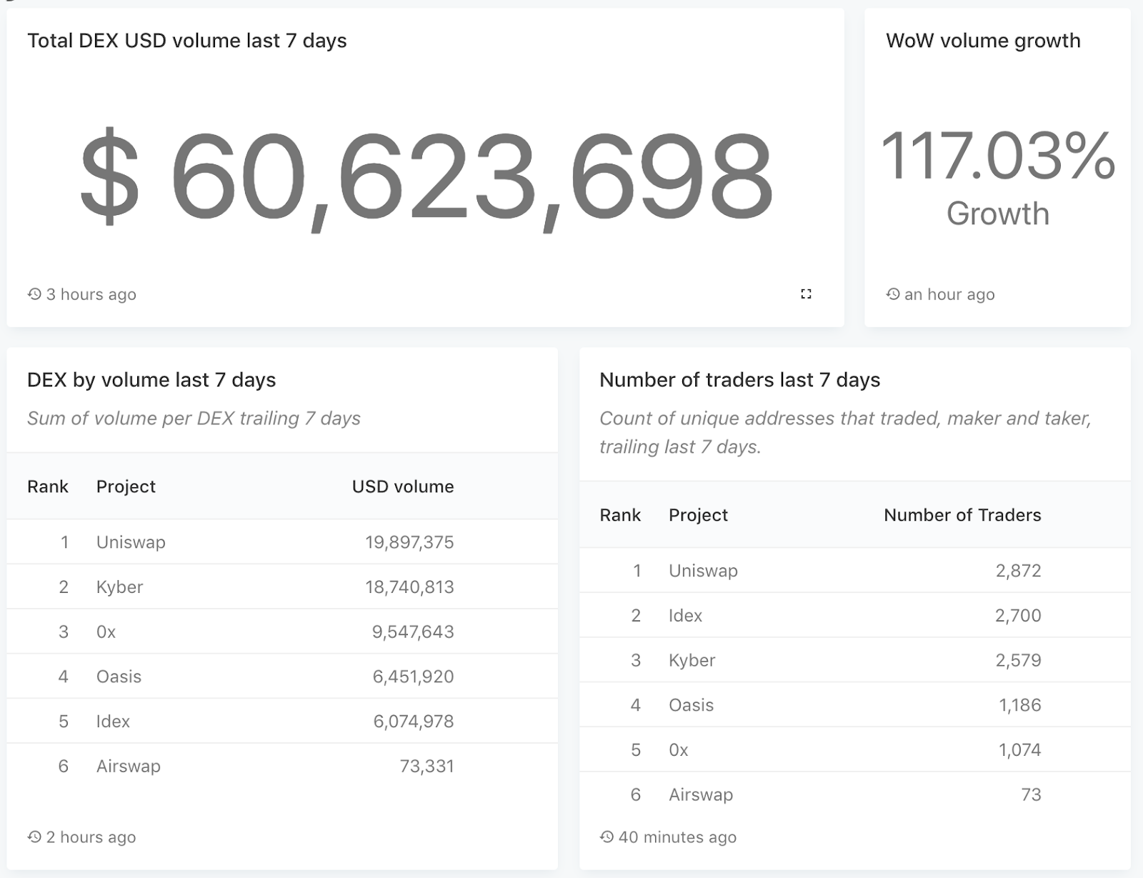
Task: Sort by 'Project' header in DEX volume table
Action: 126,487
